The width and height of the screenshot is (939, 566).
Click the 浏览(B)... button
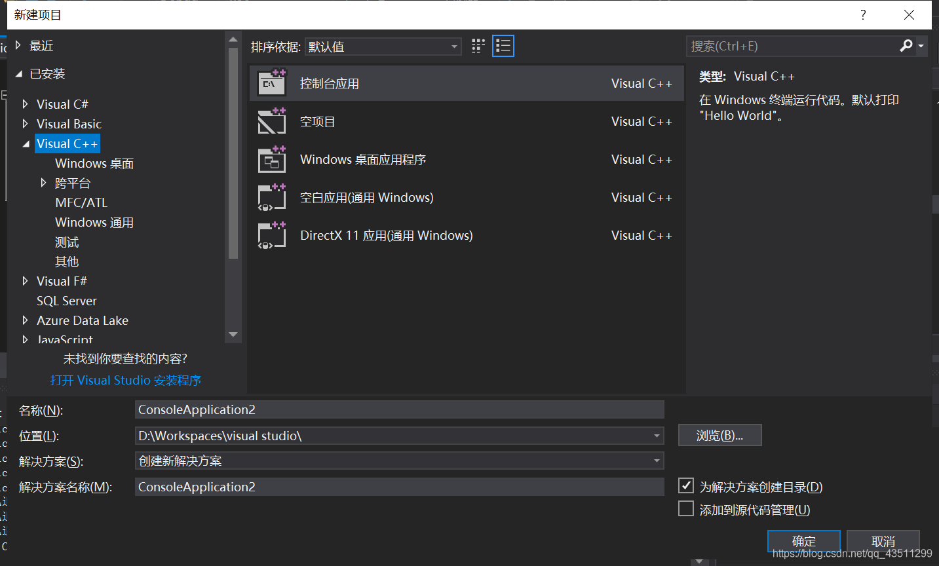tap(719, 435)
